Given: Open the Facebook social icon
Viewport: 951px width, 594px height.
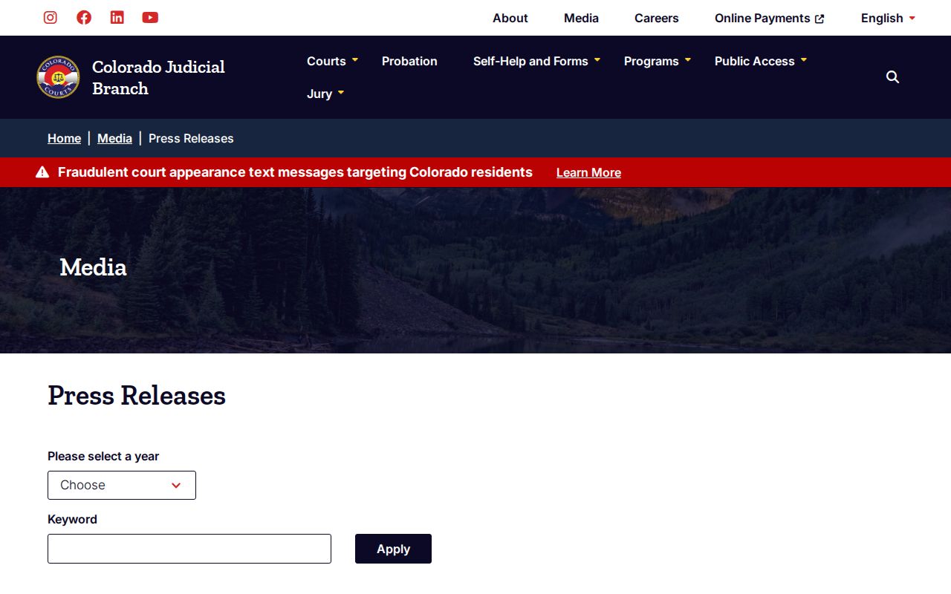Looking at the screenshot, I should click(x=84, y=18).
